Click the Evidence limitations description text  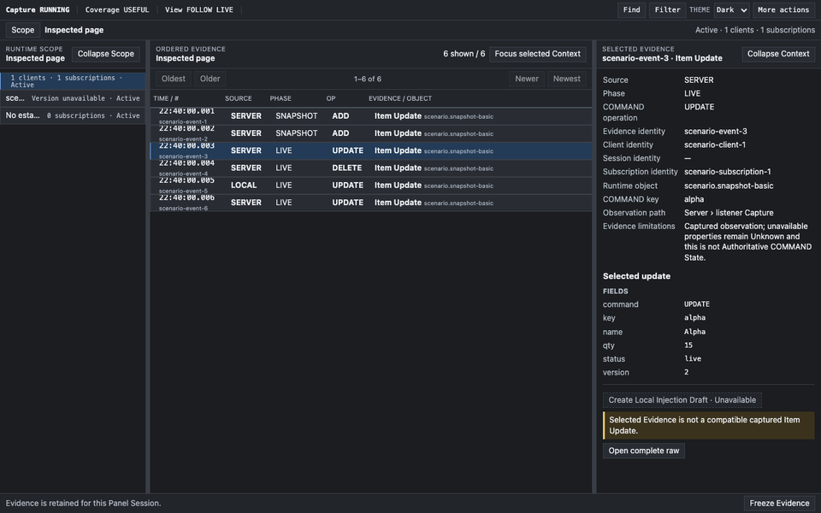click(747, 242)
